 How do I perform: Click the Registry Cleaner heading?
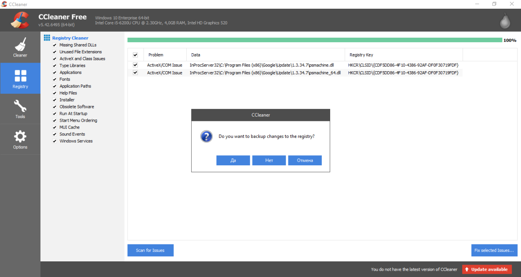coord(70,38)
